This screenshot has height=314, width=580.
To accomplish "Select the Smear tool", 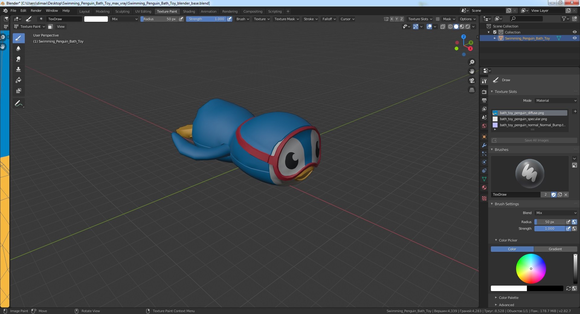I will coord(18,59).
